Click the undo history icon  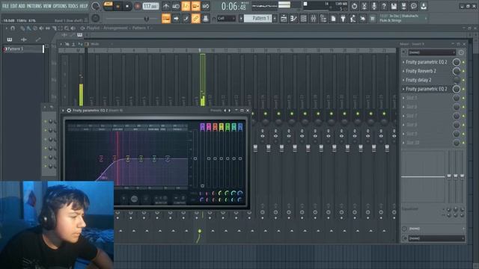354,6
